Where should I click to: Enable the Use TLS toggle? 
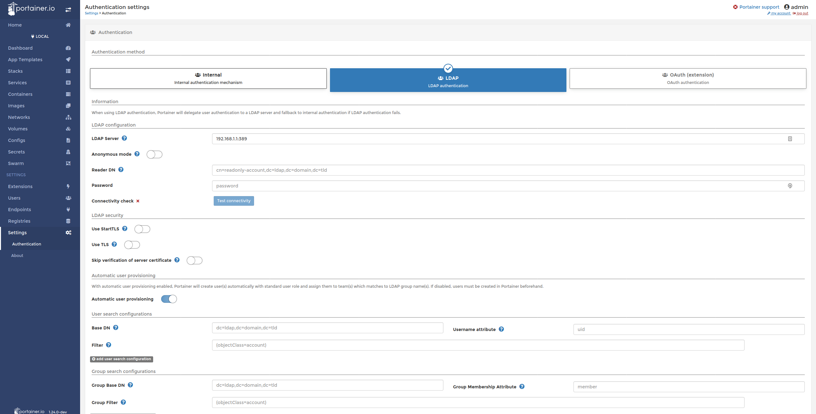pos(132,245)
